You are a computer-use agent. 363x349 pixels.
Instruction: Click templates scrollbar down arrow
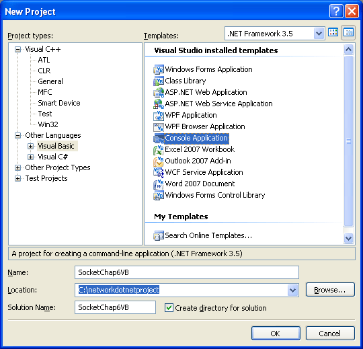coord(348,238)
